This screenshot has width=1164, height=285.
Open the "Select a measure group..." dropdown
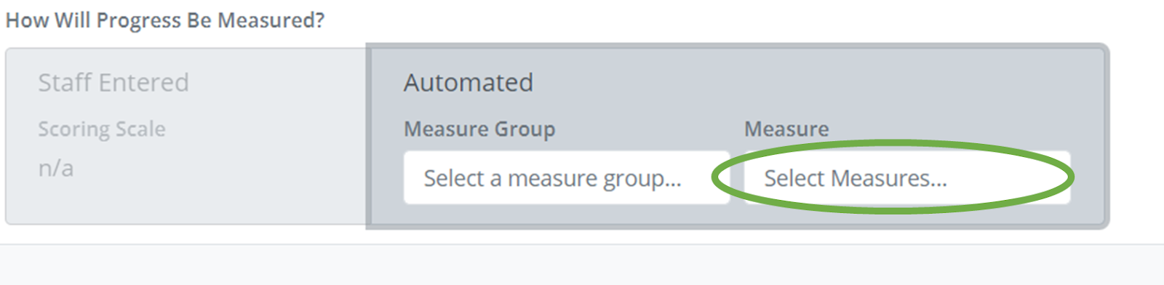(567, 177)
